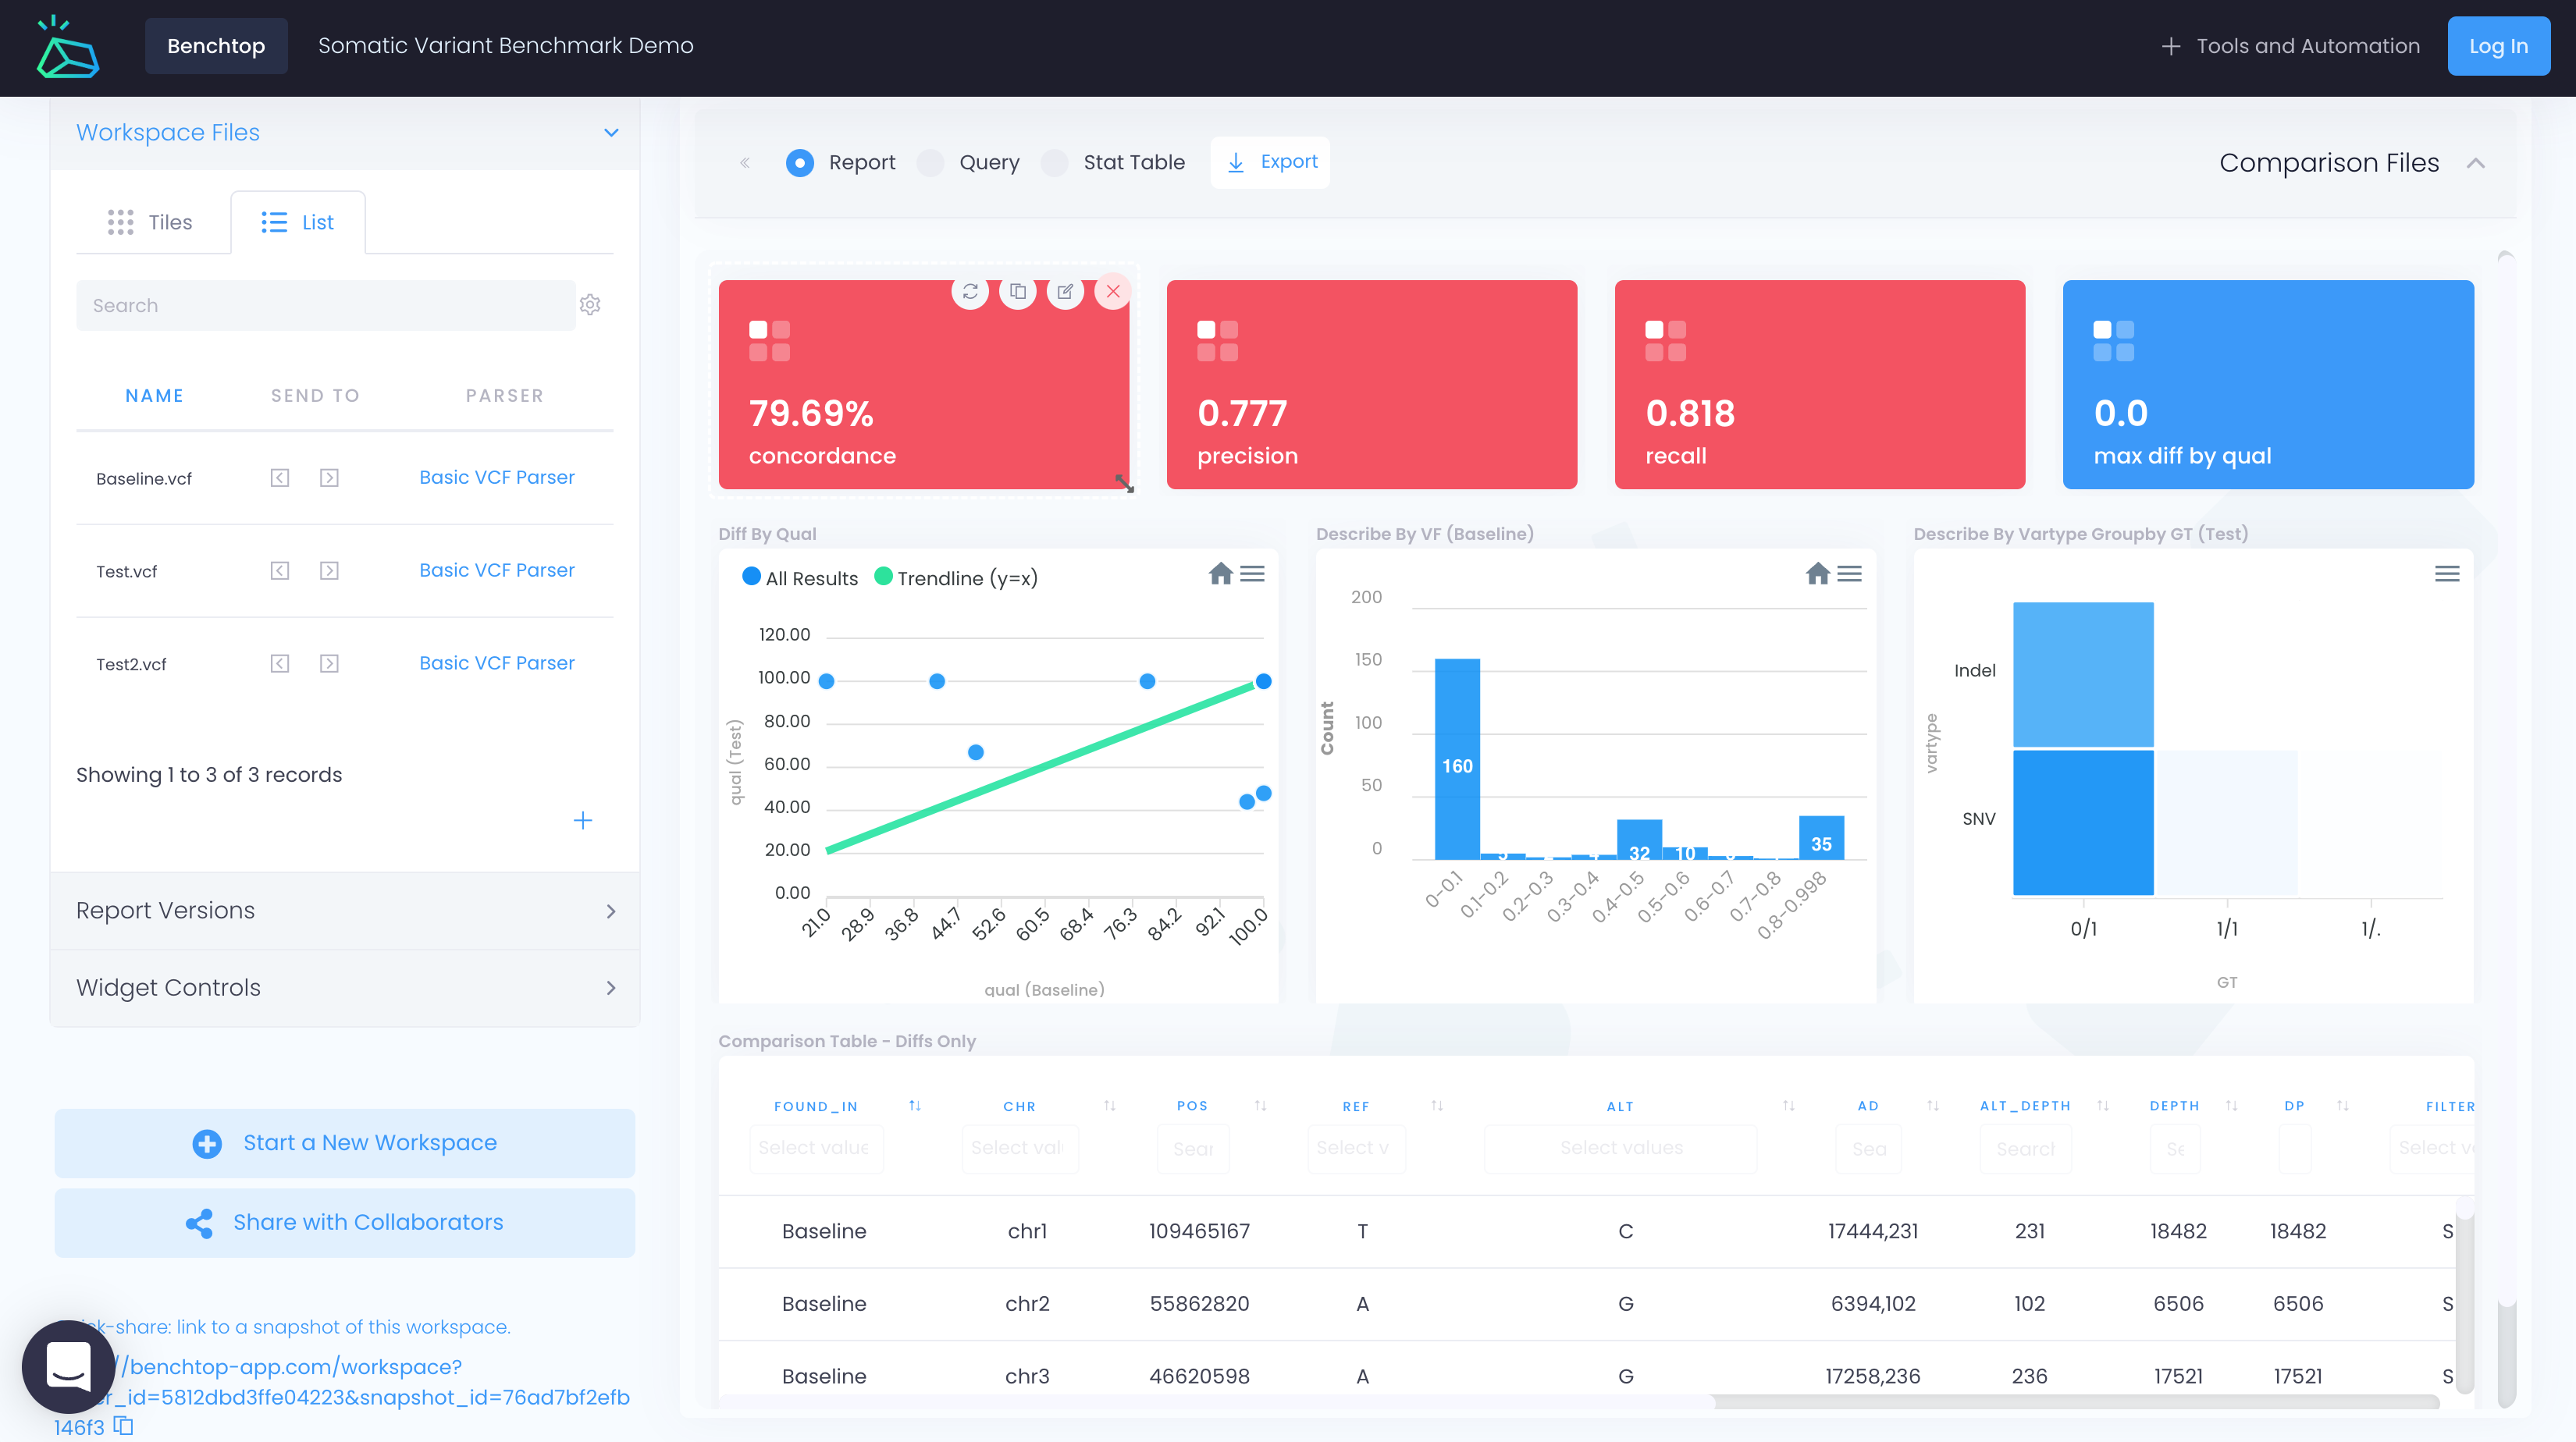Select the Query radio button
Viewport: 2576px width, 1442px height.
pos(930,162)
